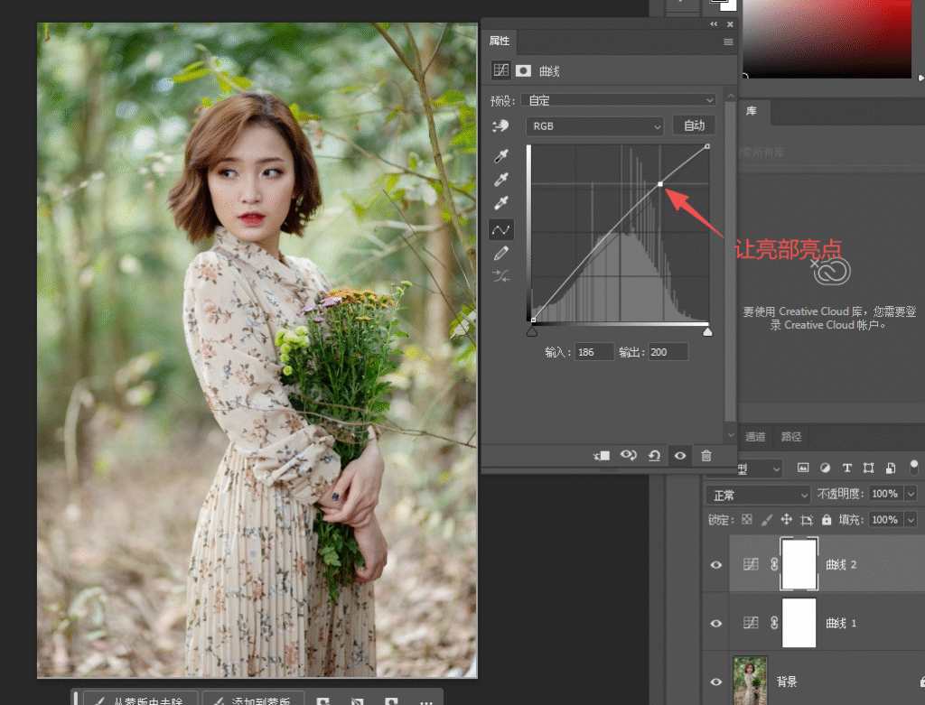Open the RGB channel dropdown

click(x=594, y=126)
